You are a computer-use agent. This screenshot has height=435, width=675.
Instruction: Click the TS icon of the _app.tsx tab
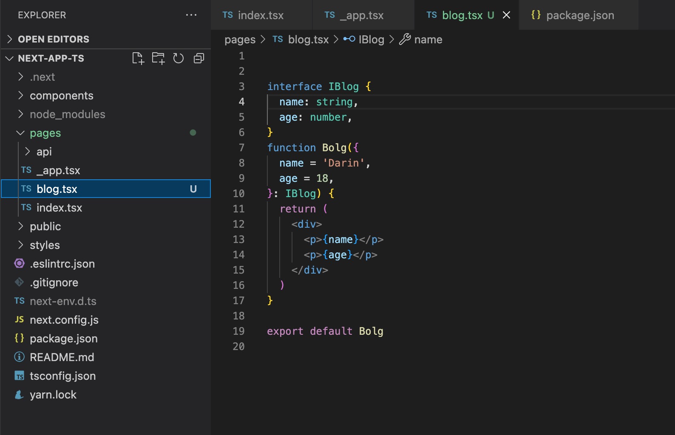pos(330,15)
